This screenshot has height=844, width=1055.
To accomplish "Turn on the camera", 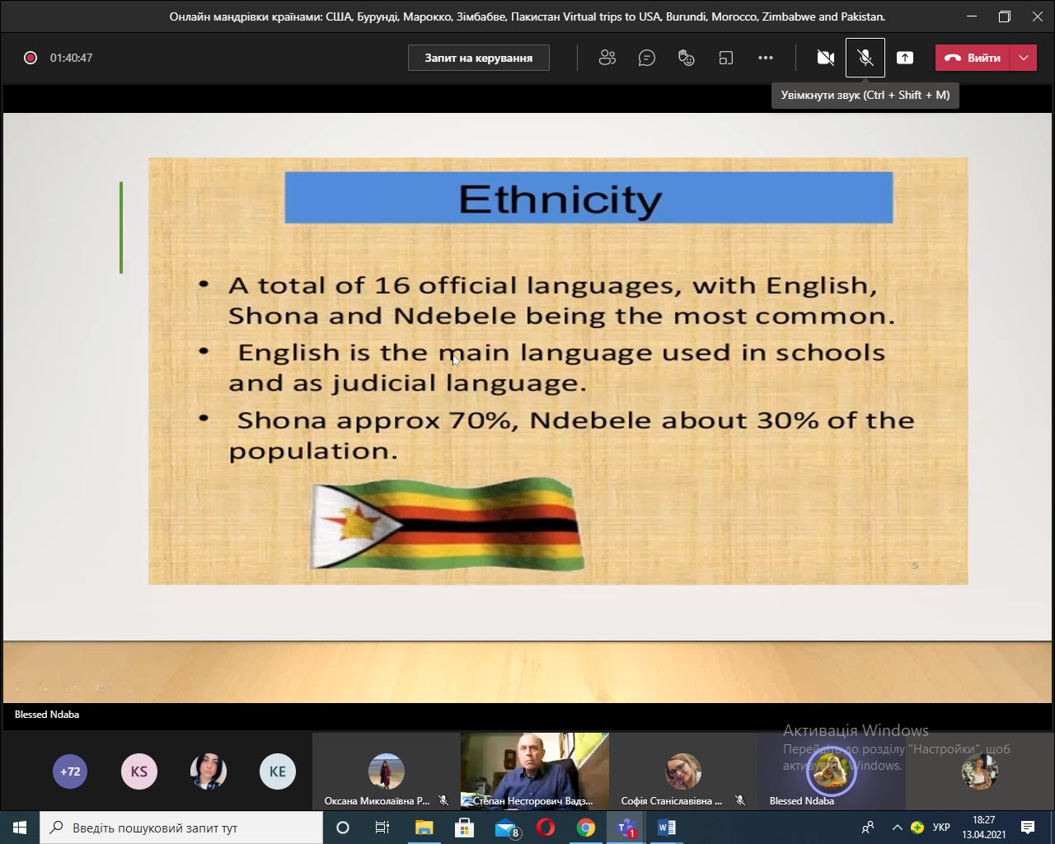I will (825, 58).
